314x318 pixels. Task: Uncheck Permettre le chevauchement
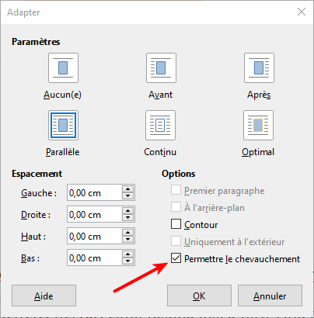(176, 258)
